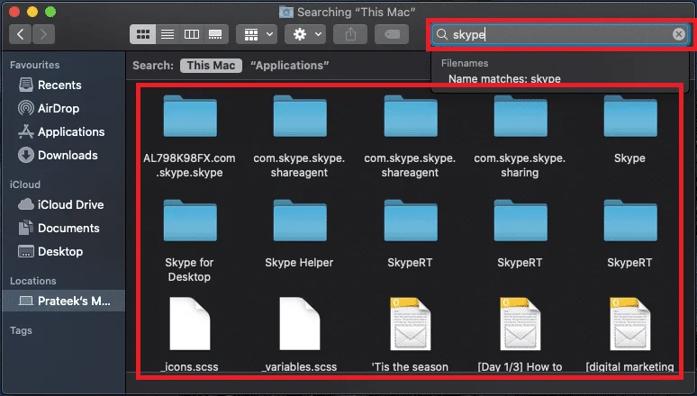
Task: Select the AL798K98FX.com.skype.skype folder
Action: coord(190,136)
